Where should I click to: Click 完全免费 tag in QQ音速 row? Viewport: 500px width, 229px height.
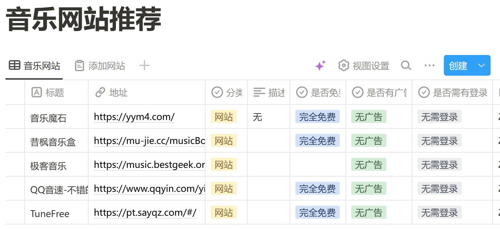(318, 189)
